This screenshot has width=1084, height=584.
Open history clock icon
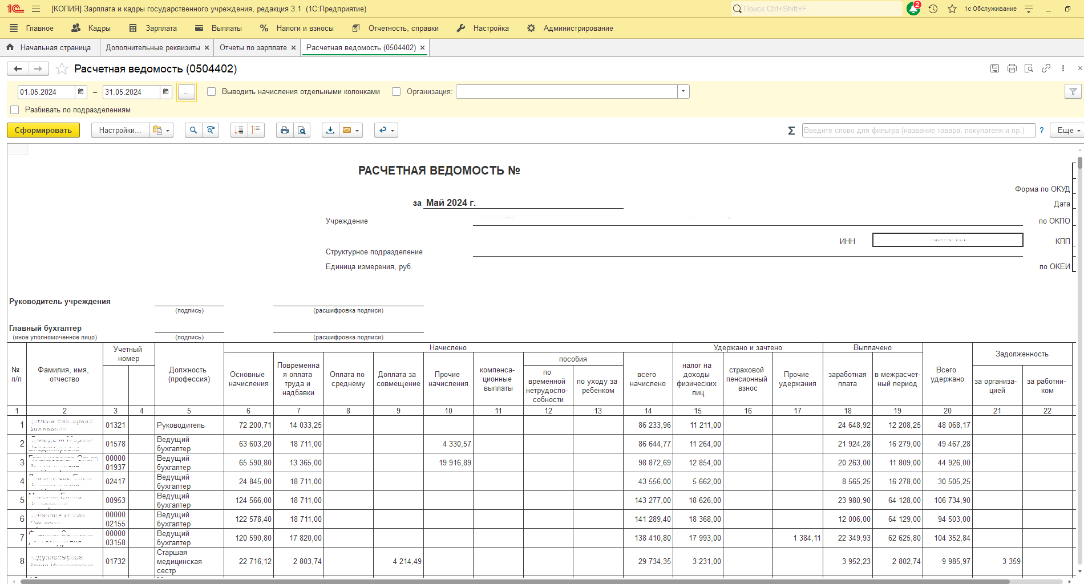click(933, 9)
